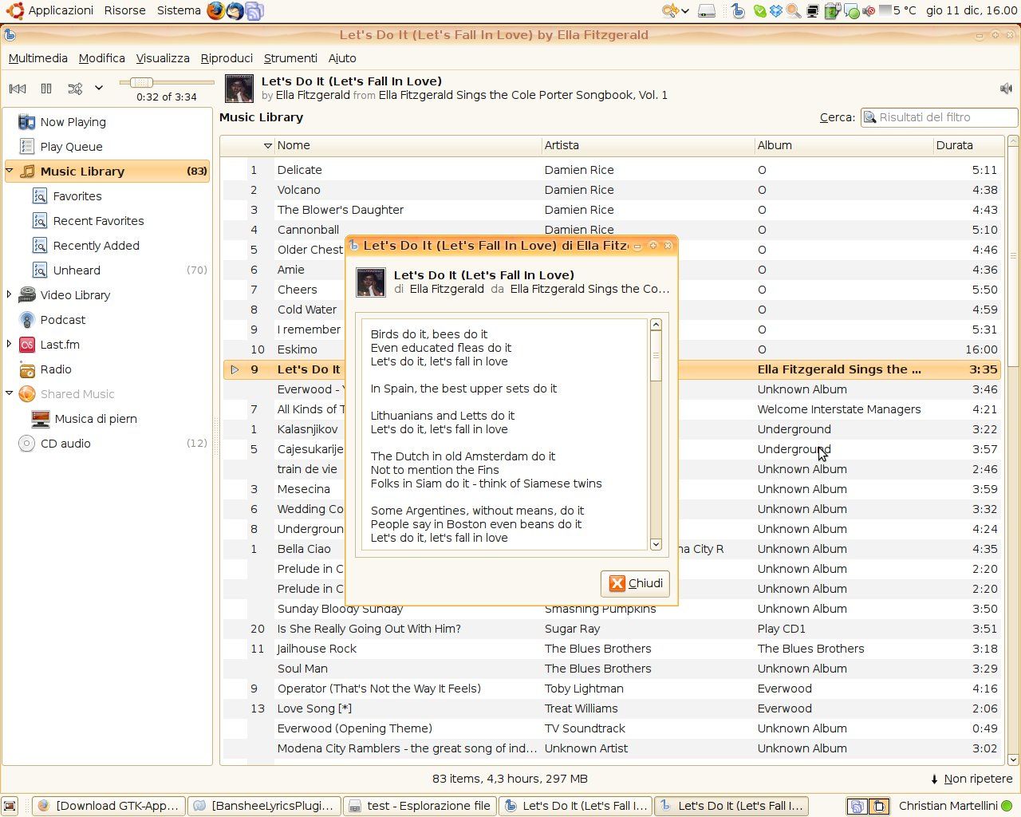
Task: Open the search filter magnifier dropdown
Action: point(870,117)
